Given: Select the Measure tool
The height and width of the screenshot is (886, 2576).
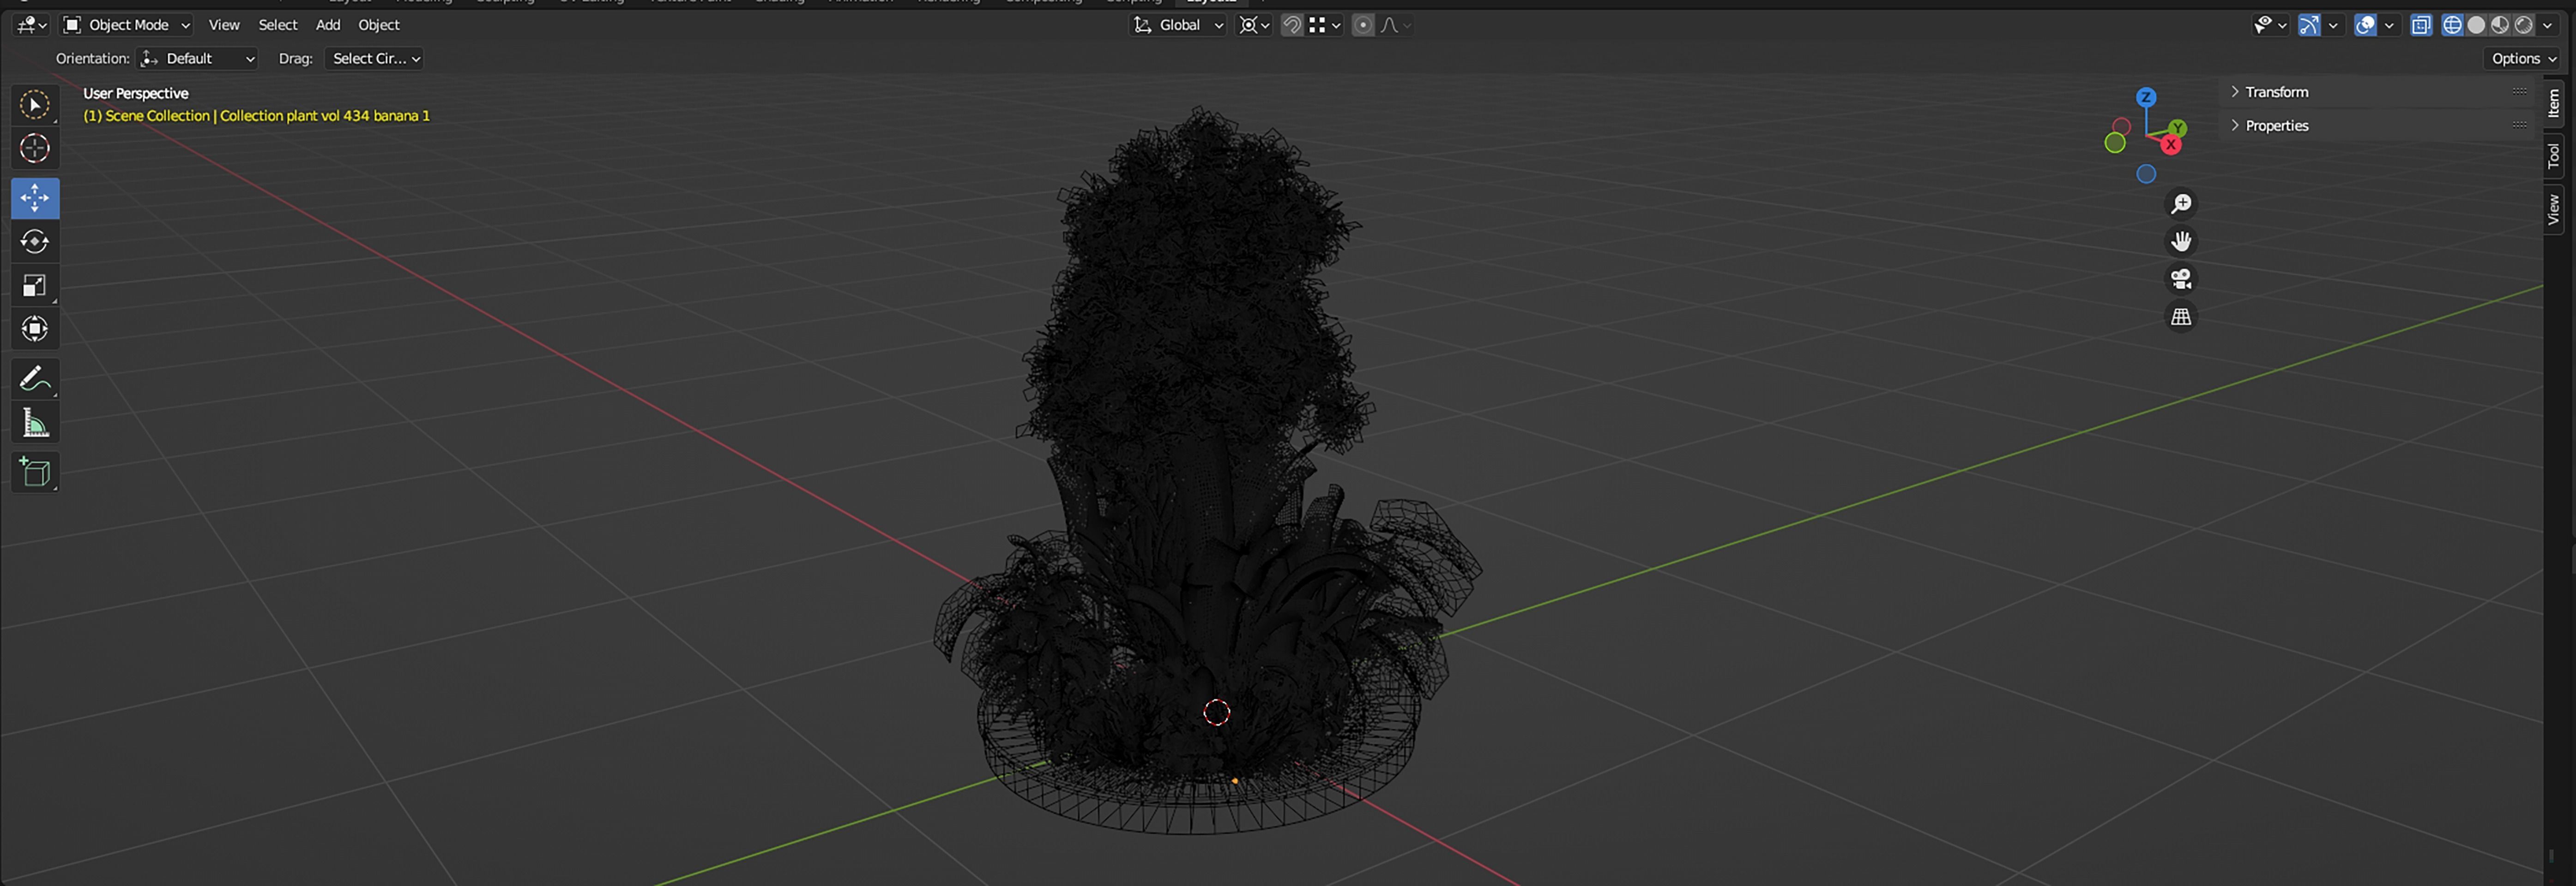Looking at the screenshot, I should pyautogui.click(x=35, y=424).
